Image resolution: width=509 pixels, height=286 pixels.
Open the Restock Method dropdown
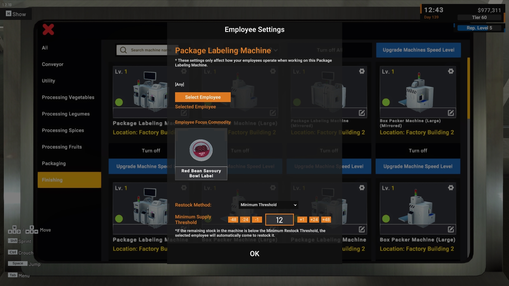coord(268,205)
